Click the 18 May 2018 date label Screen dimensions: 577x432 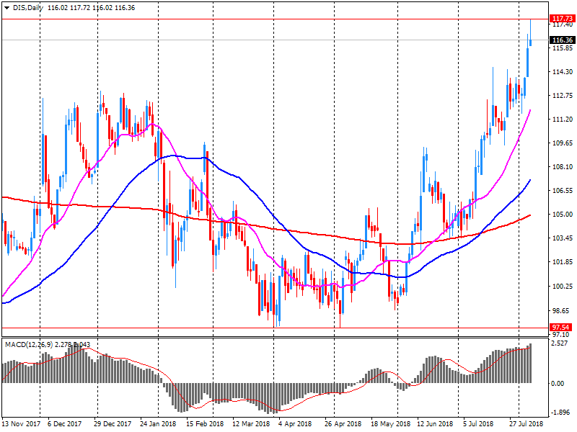point(389,424)
